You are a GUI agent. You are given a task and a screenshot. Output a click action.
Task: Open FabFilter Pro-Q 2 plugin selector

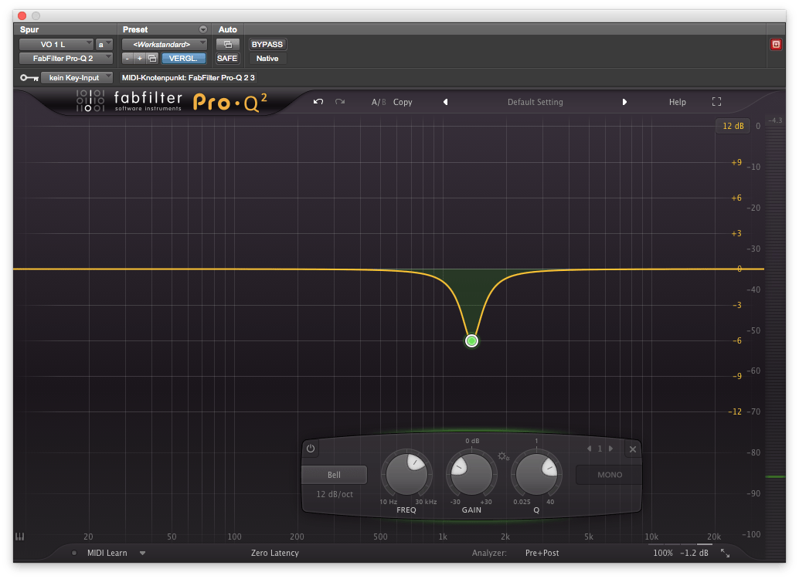(x=66, y=59)
